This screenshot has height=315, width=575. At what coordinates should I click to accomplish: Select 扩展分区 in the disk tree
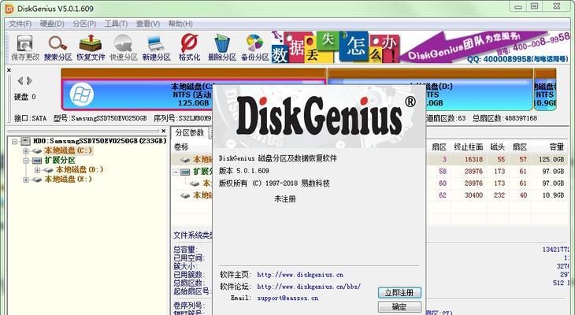click(60, 160)
